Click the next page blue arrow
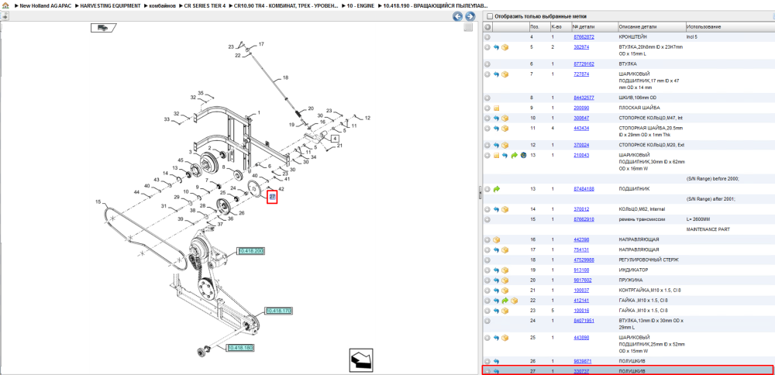This screenshot has width=775, height=375. pyautogui.click(x=470, y=16)
